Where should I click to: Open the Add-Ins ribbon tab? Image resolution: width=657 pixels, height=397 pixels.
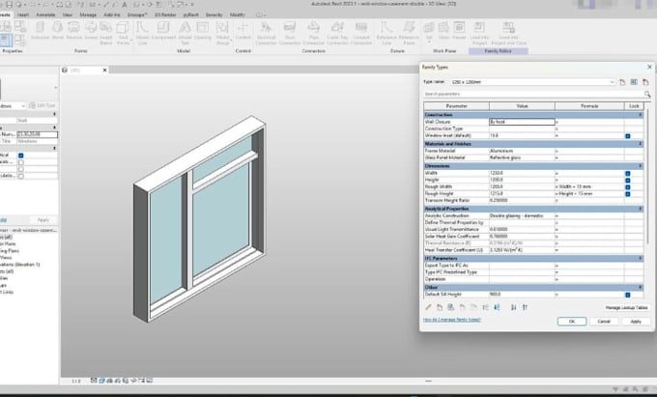(x=112, y=14)
